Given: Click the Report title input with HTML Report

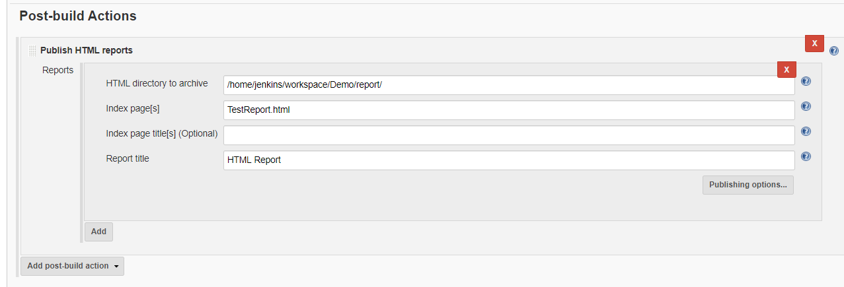Looking at the screenshot, I should pos(509,160).
